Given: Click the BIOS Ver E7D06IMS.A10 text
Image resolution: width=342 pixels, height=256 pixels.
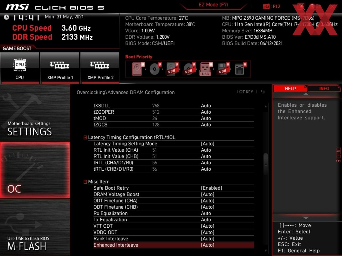Looking at the screenshot, I should point(249,37).
